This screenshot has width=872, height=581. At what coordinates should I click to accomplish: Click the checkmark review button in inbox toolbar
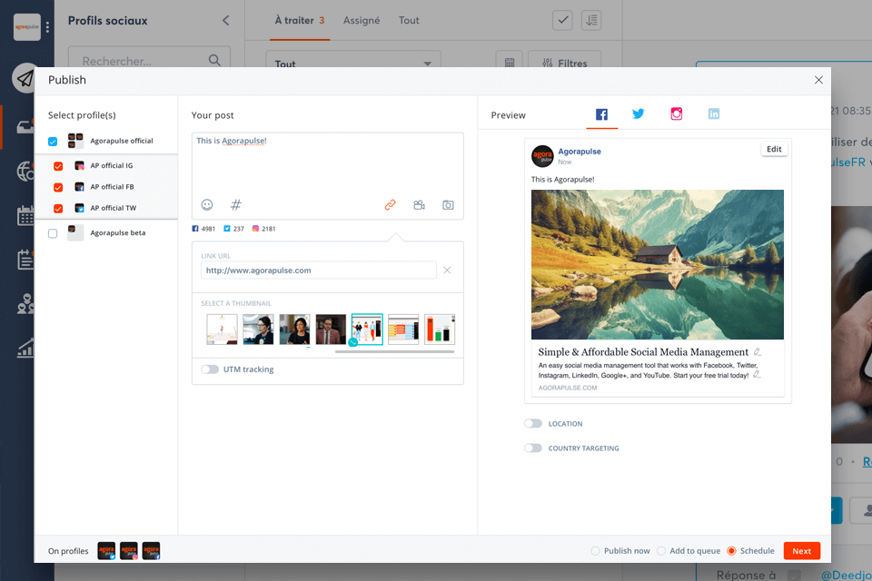coord(563,21)
